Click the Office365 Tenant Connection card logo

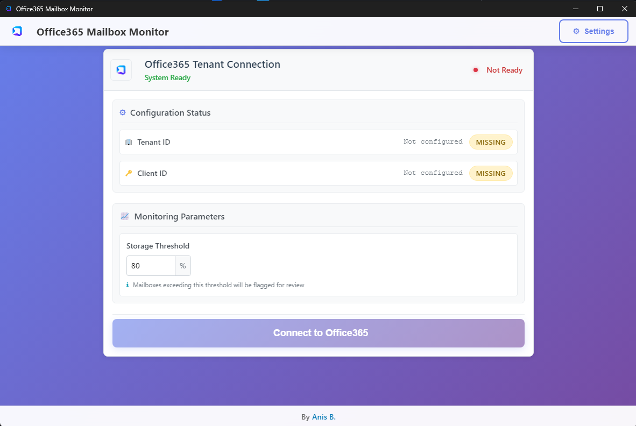click(x=121, y=70)
